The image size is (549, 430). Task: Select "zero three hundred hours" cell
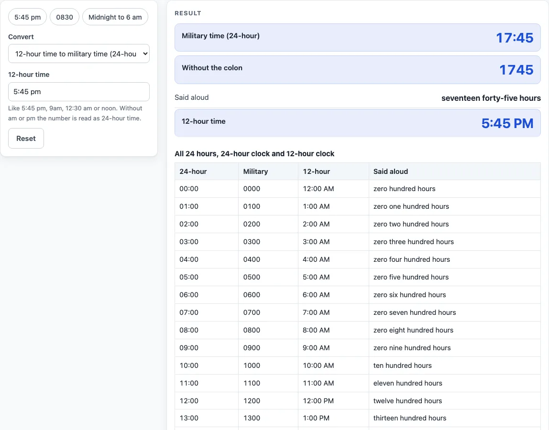454,242
